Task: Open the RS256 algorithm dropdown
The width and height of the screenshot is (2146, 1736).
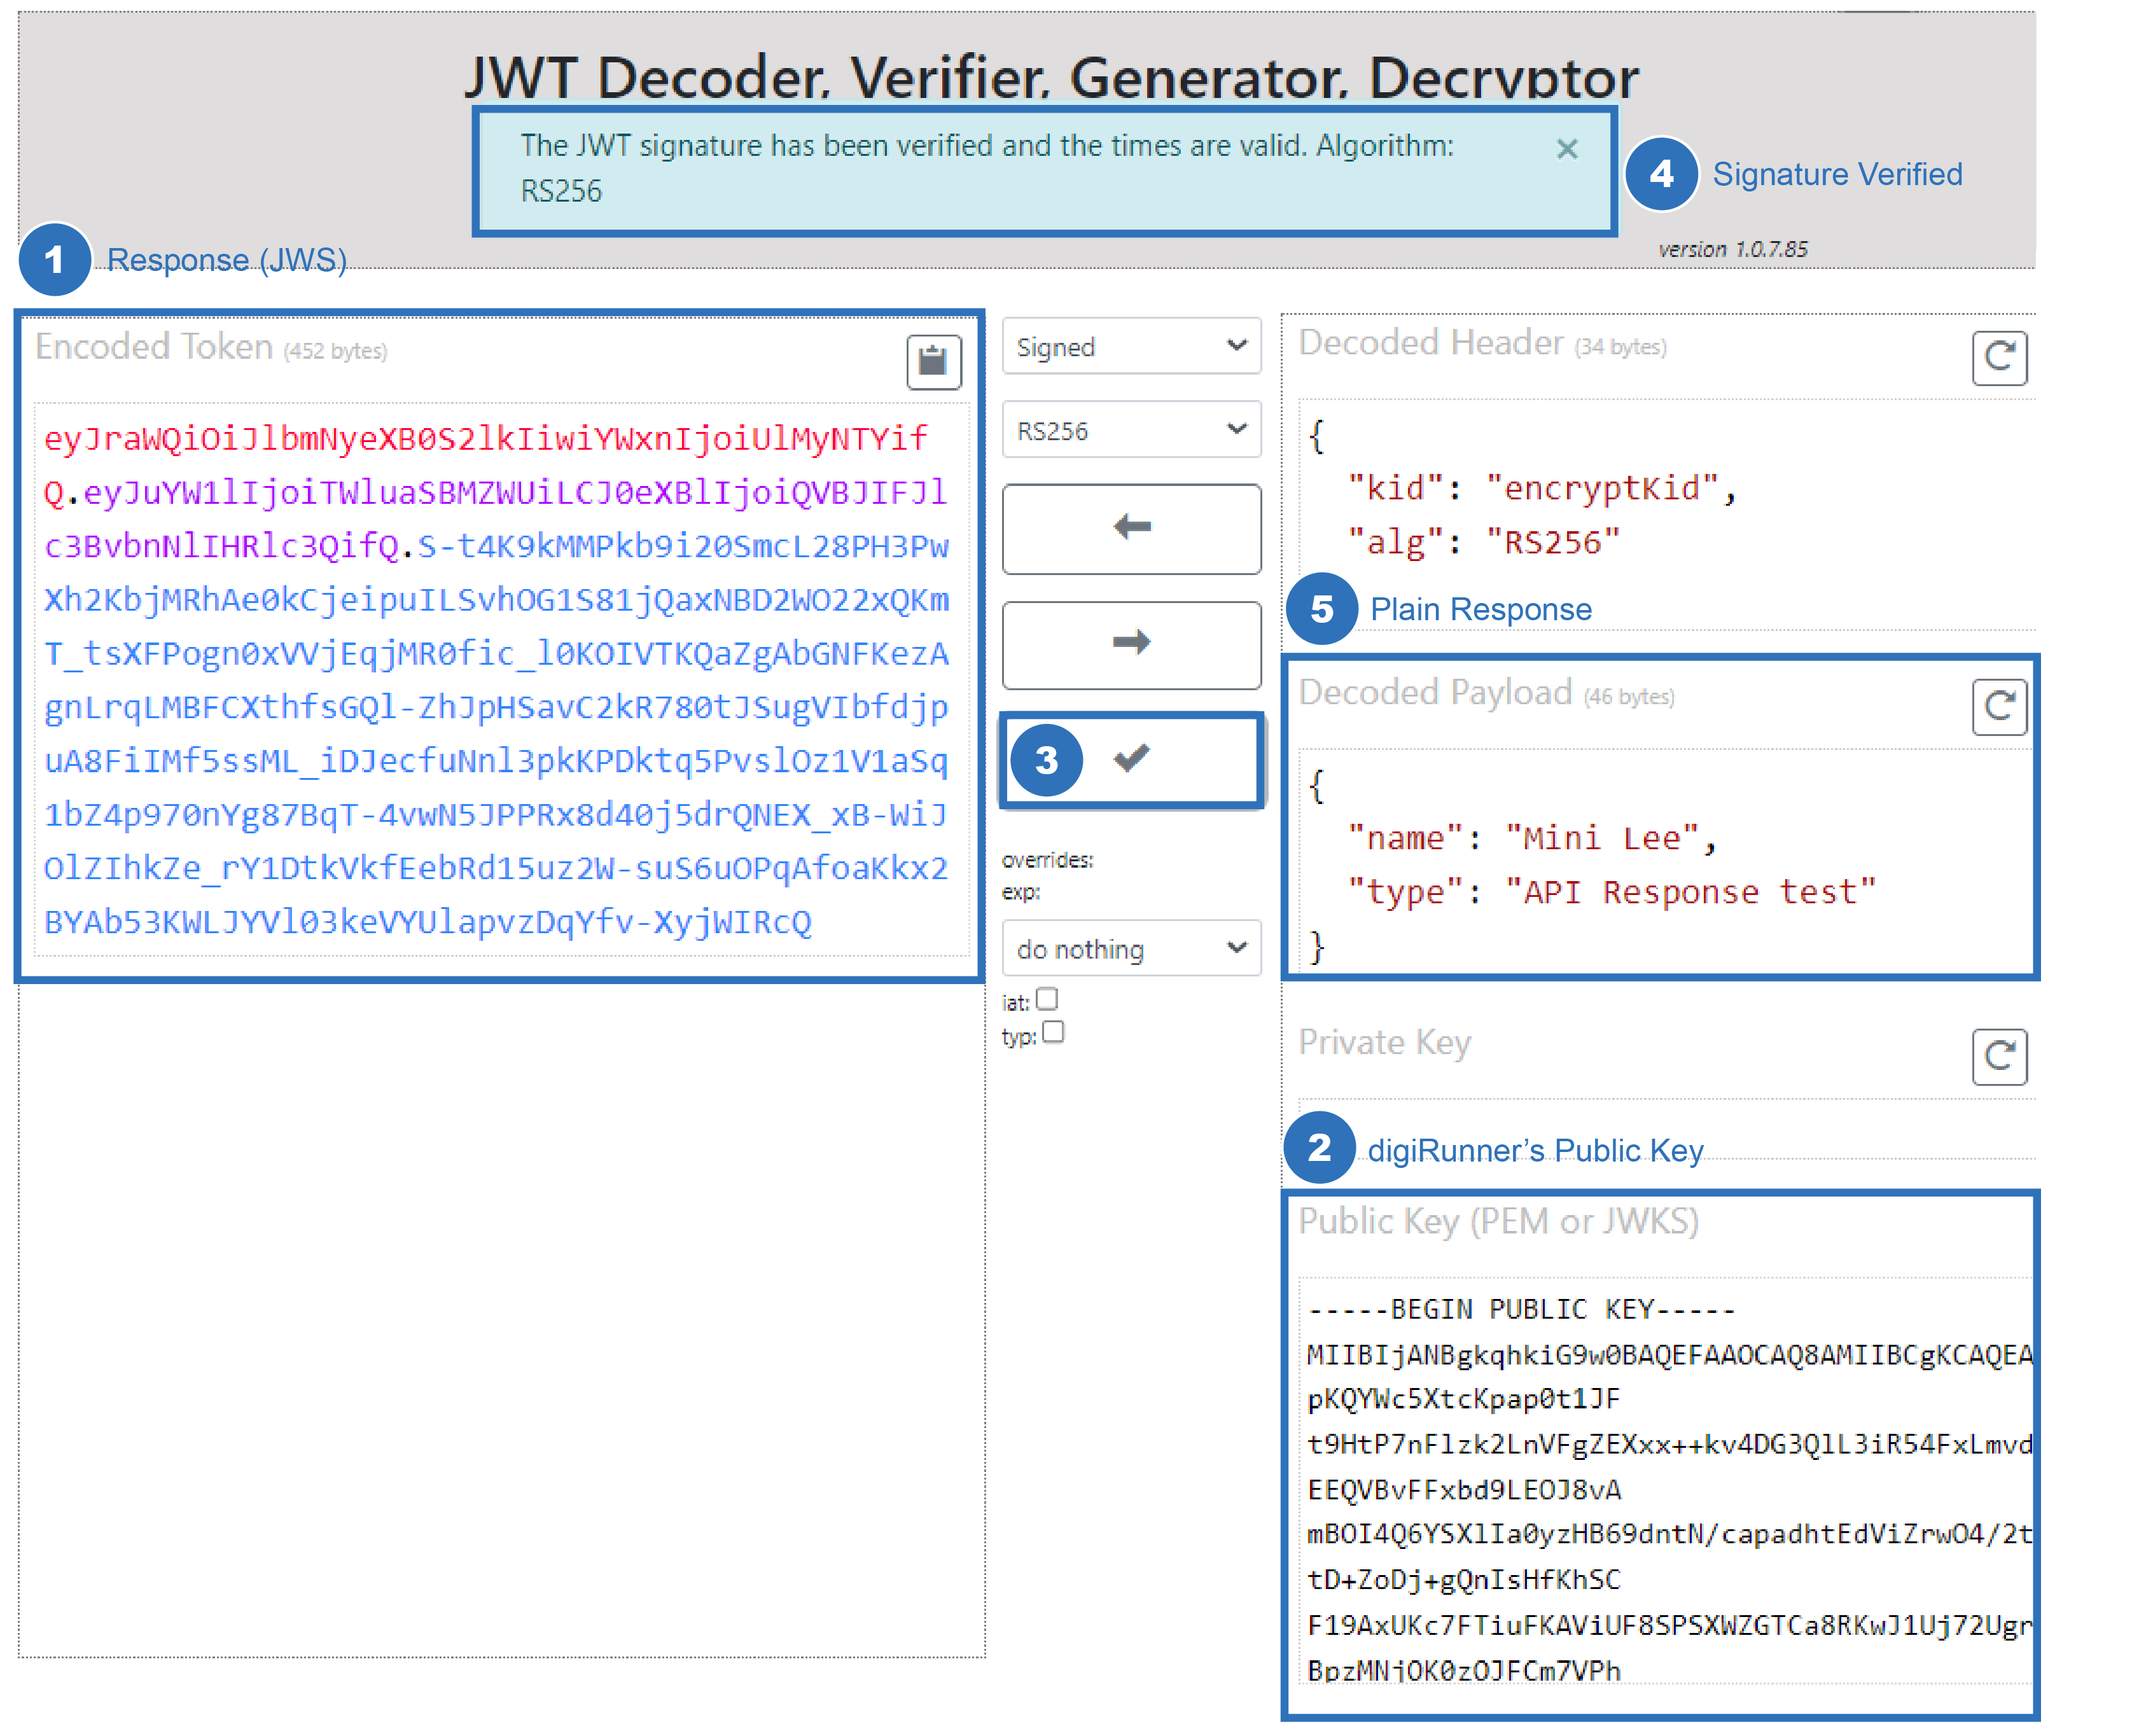Action: click(1131, 430)
